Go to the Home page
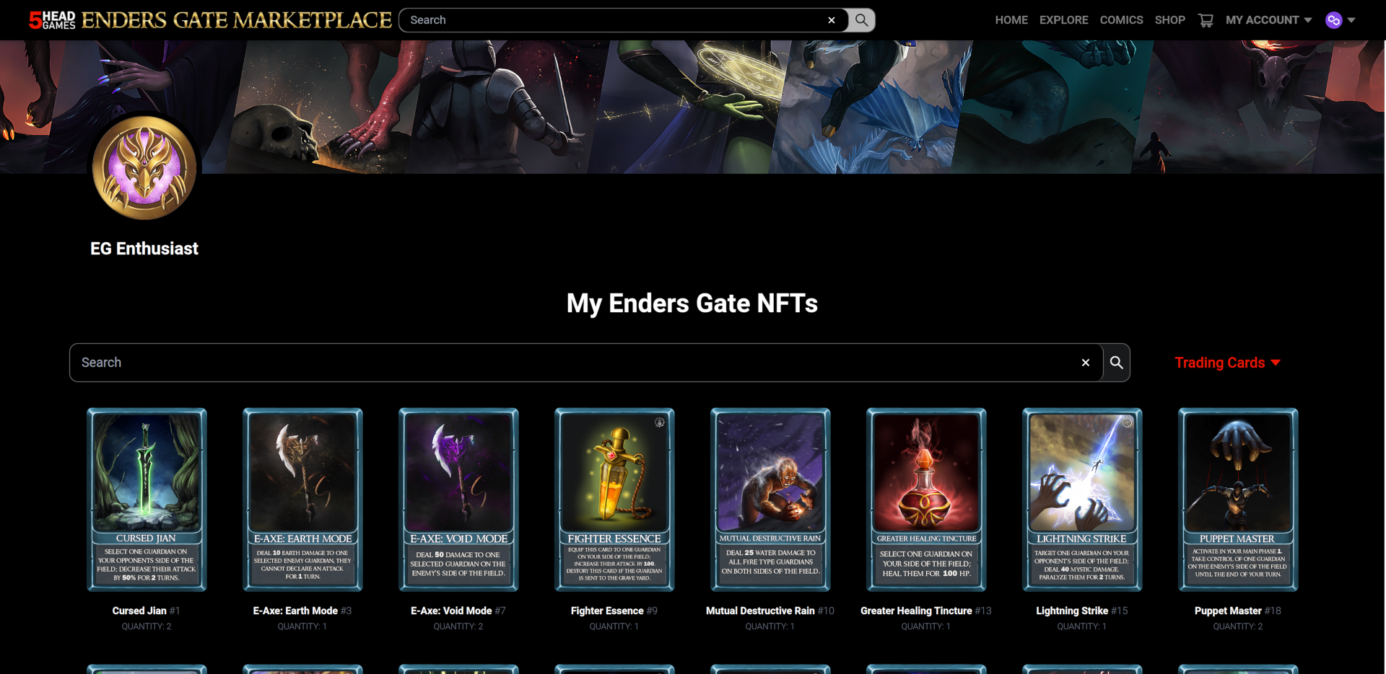1386x674 pixels. pyautogui.click(x=1011, y=20)
